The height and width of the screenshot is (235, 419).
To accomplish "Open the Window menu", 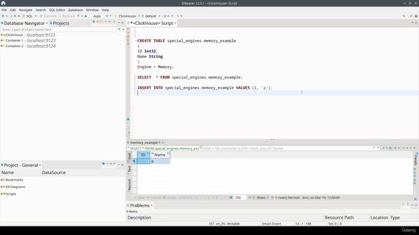I will (x=92, y=10).
